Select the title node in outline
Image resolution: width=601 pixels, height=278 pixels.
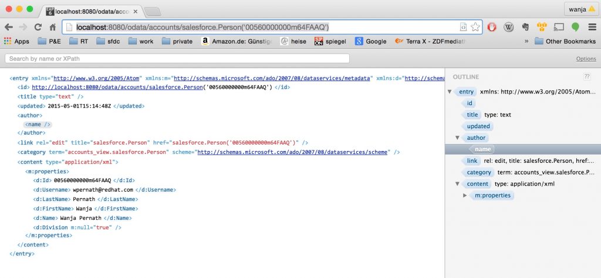pyautogui.click(x=471, y=115)
